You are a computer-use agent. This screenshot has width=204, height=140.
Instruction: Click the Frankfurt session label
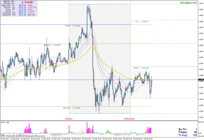tap(31, 11)
